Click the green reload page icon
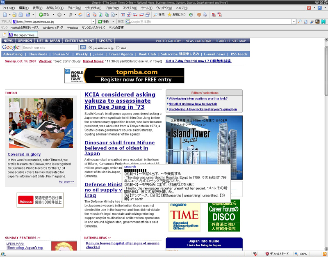The image size is (328, 257). tap(100, 15)
